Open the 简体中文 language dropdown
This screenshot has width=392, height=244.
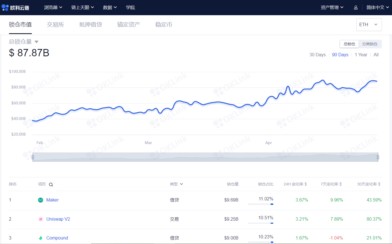coord(378,8)
